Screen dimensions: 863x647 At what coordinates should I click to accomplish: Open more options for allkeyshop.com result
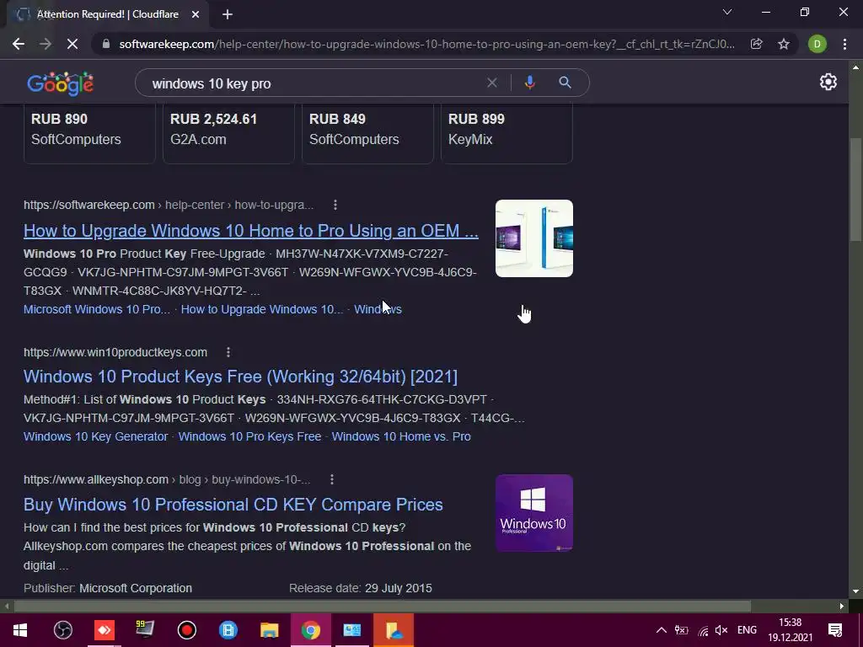click(332, 479)
